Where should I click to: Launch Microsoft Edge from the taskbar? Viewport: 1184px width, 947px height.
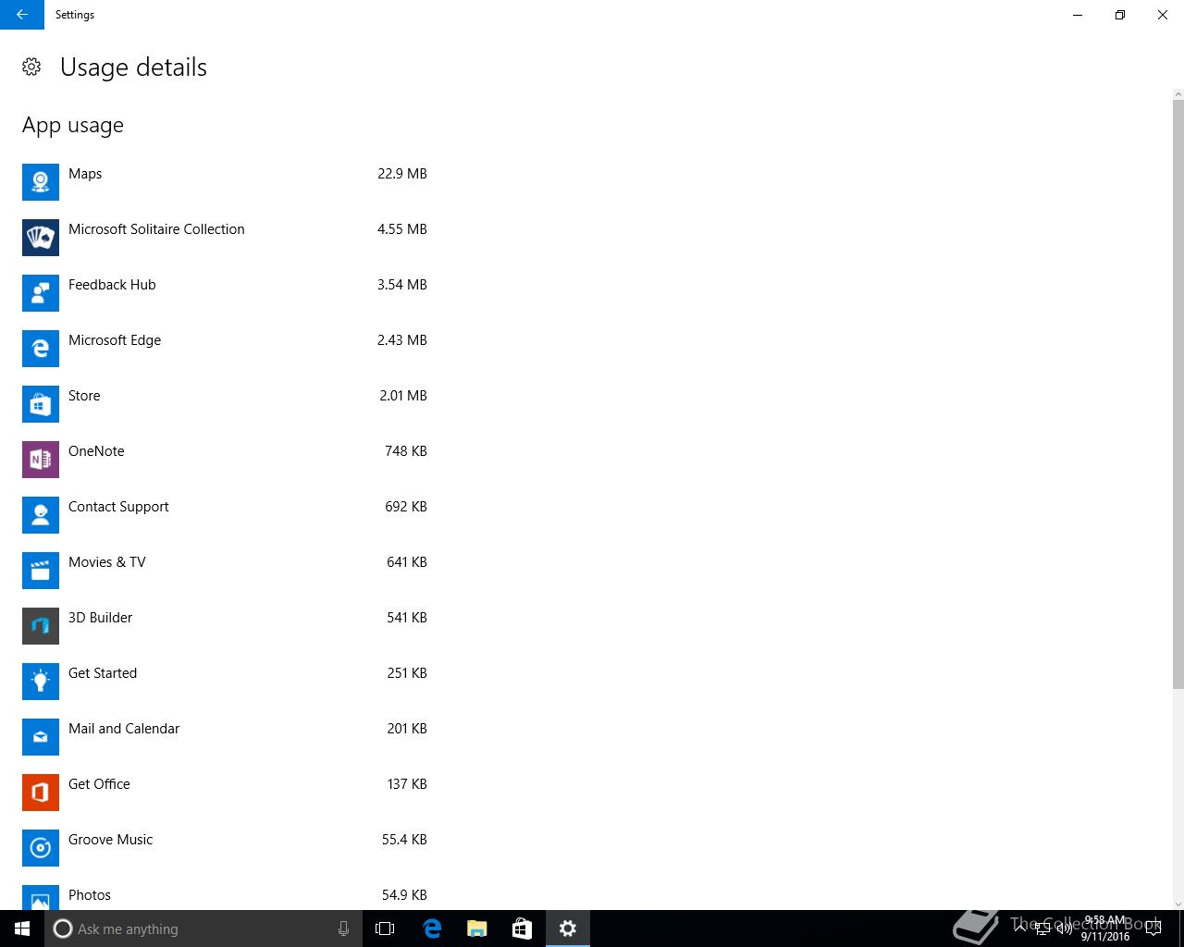coord(432,929)
